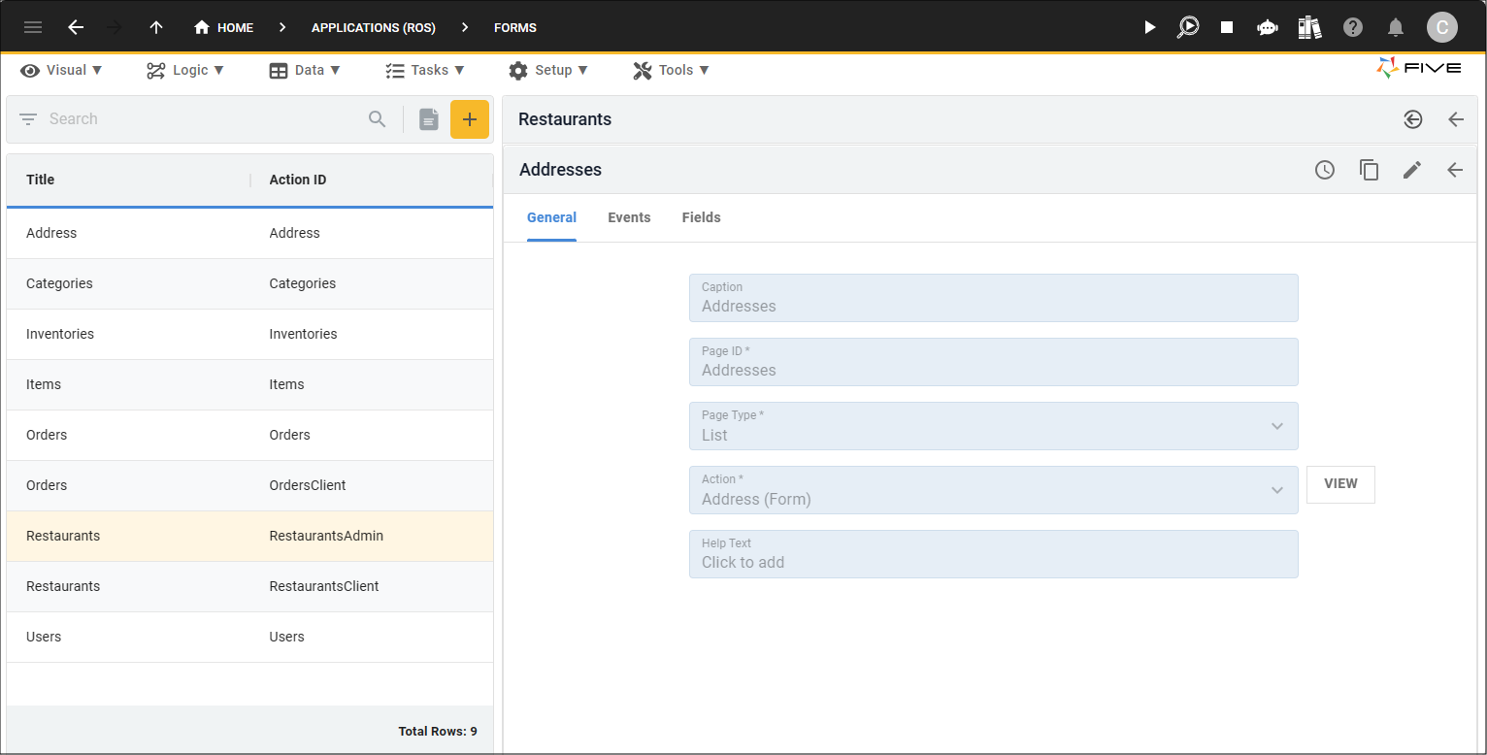Viewport: 1487px width, 755px height.
Task: Select the RestaurantsClient row
Action: click(249, 586)
